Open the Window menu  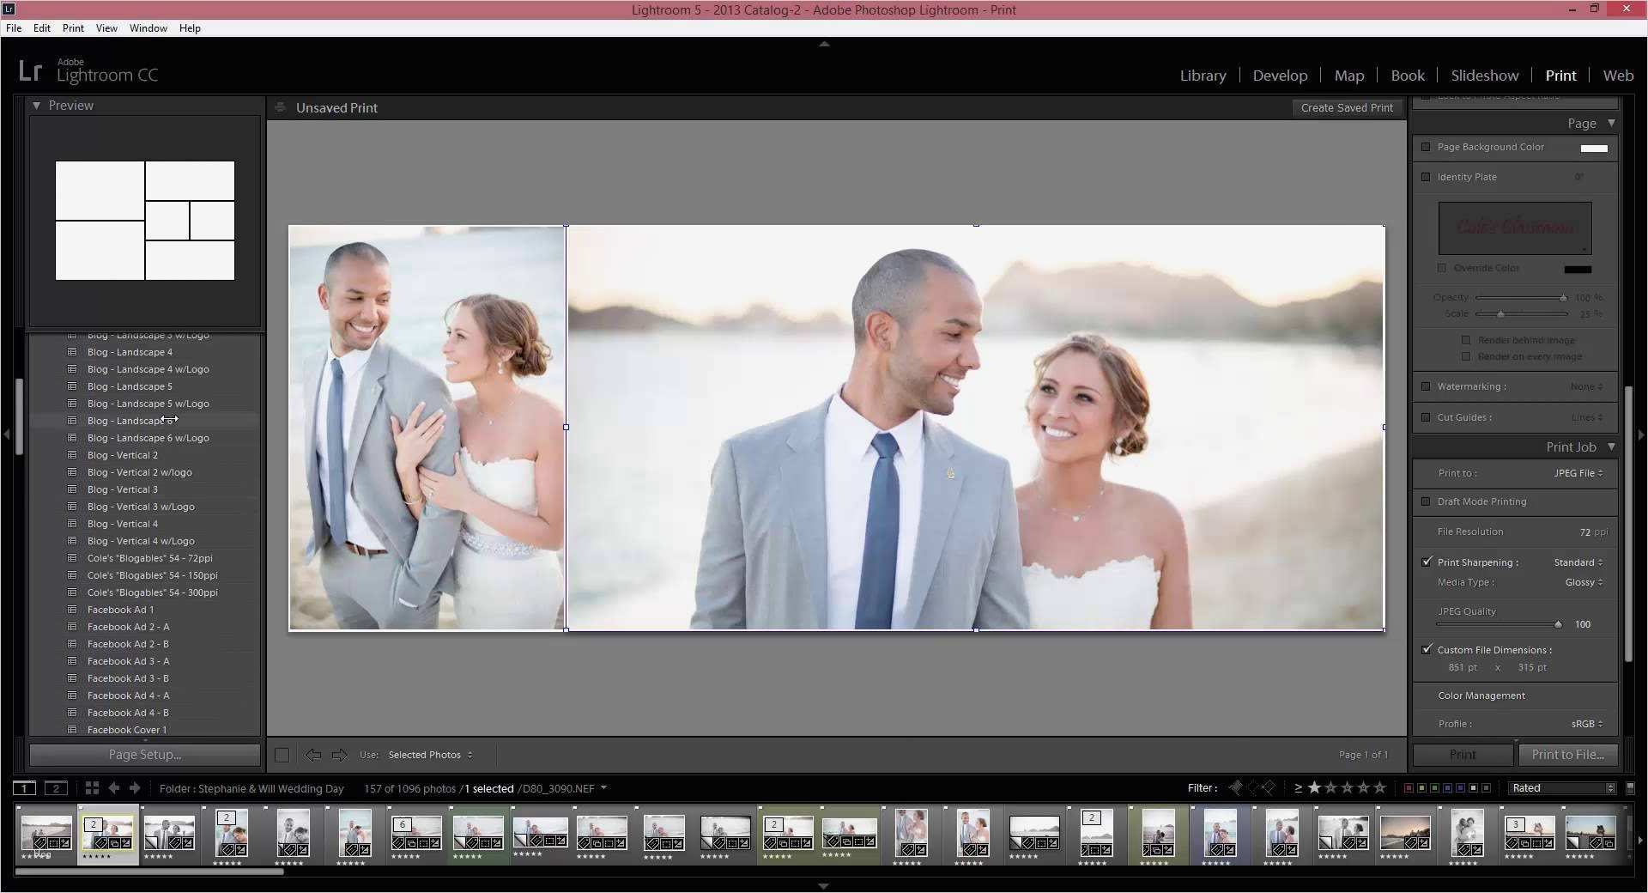click(148, 27)
